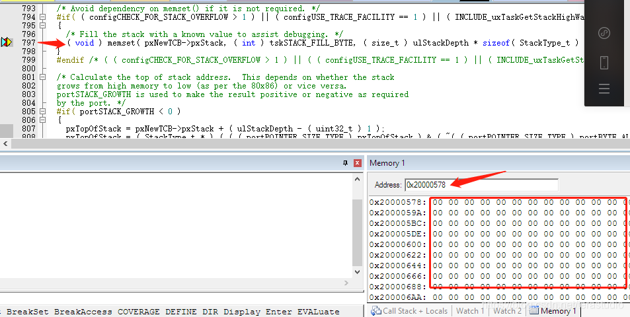Screen dimensions: 630x317
Task: Click the command panel scroll-down arrow
Action: pyautogui.click(x=357, y=271)
